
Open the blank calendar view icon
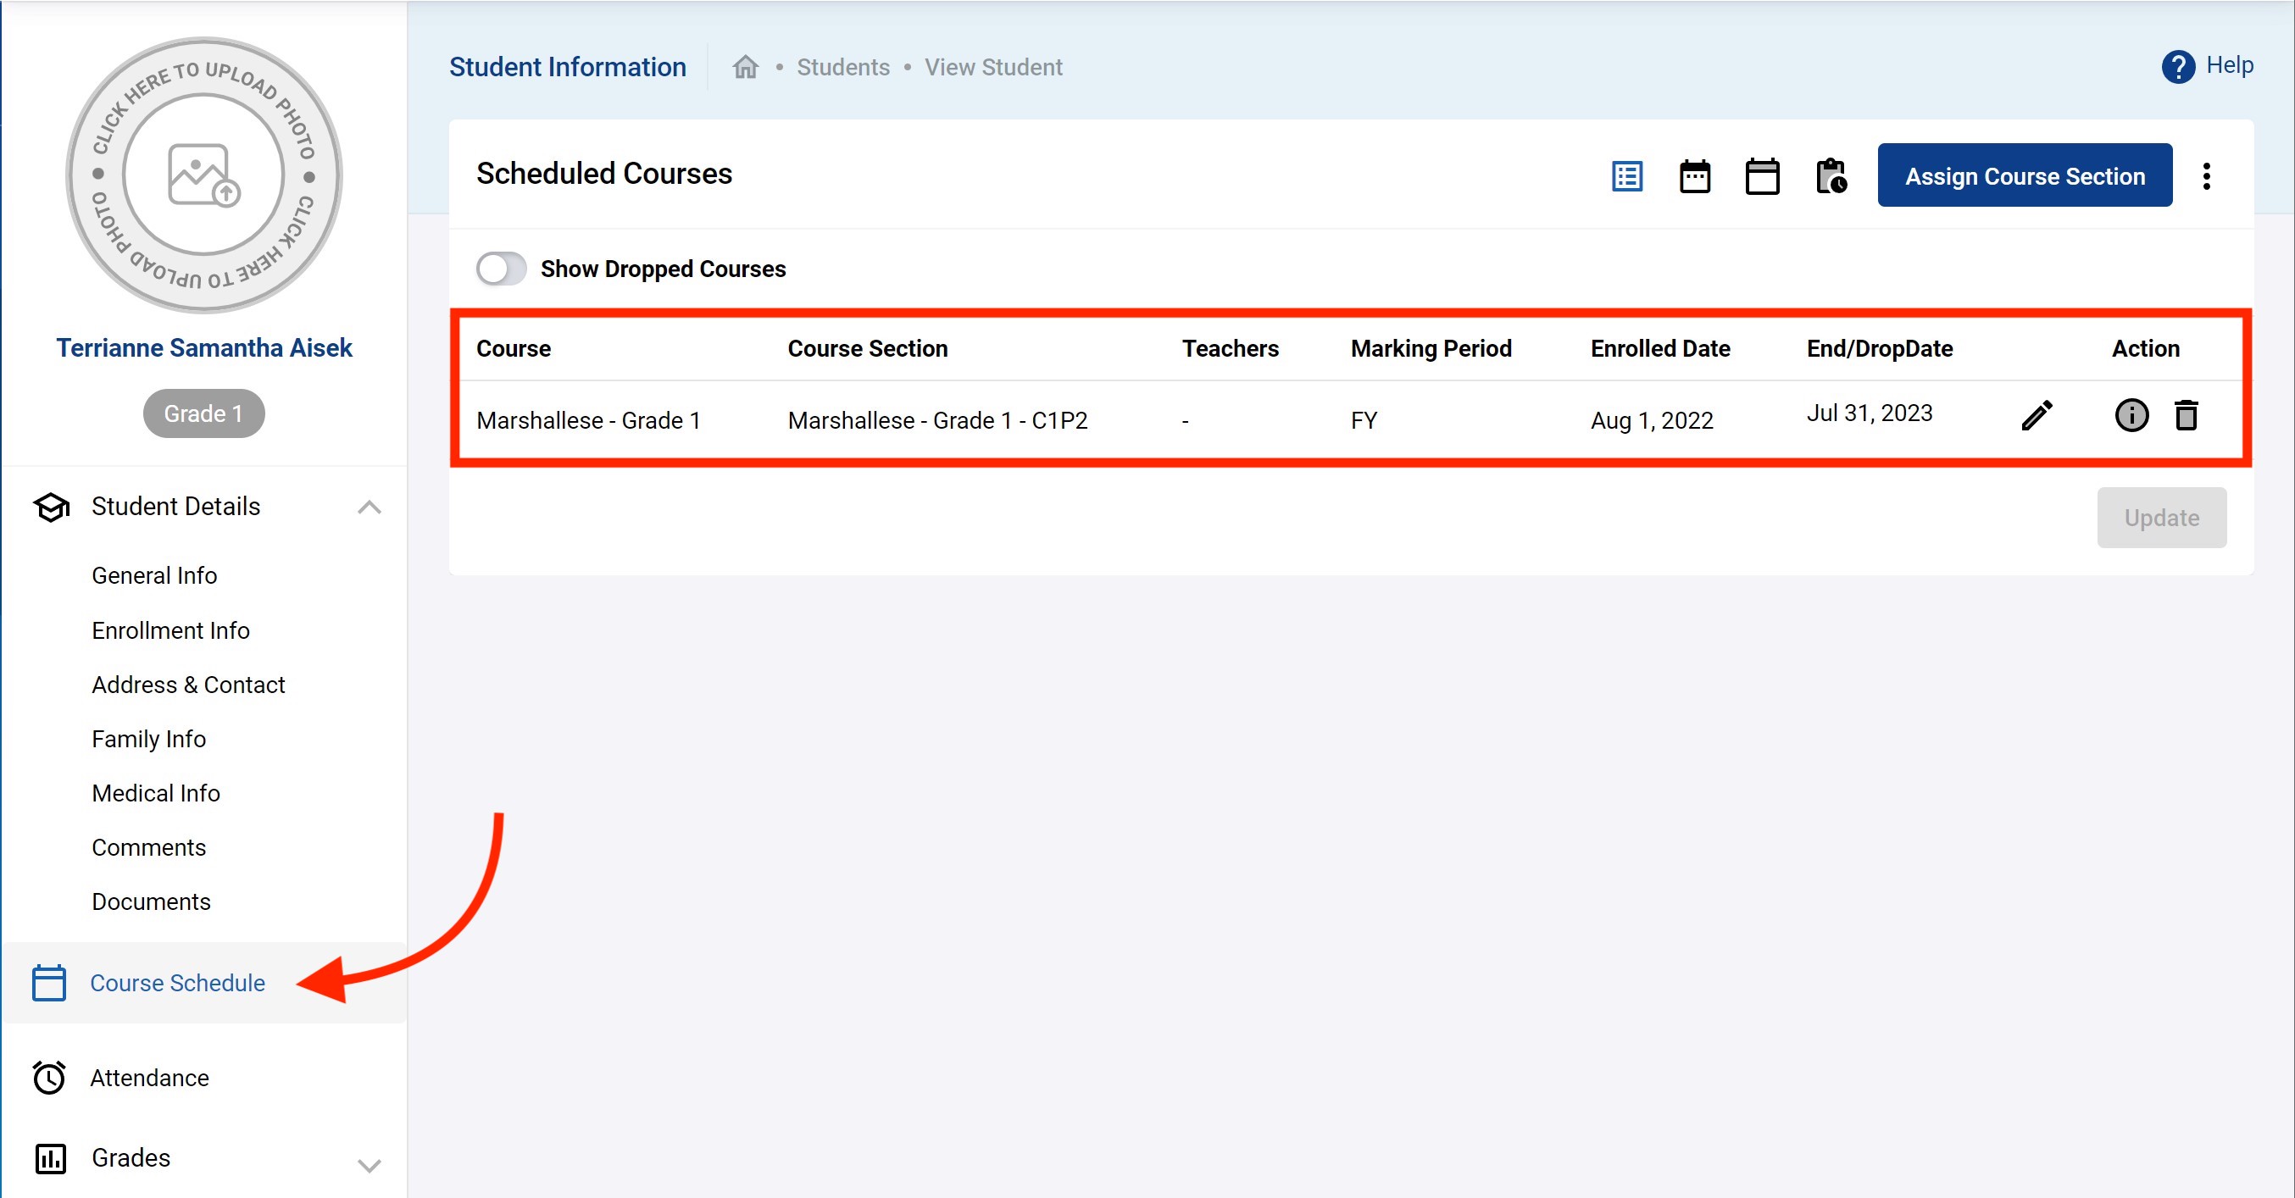pyautogui.click(x=1761, y=175)
